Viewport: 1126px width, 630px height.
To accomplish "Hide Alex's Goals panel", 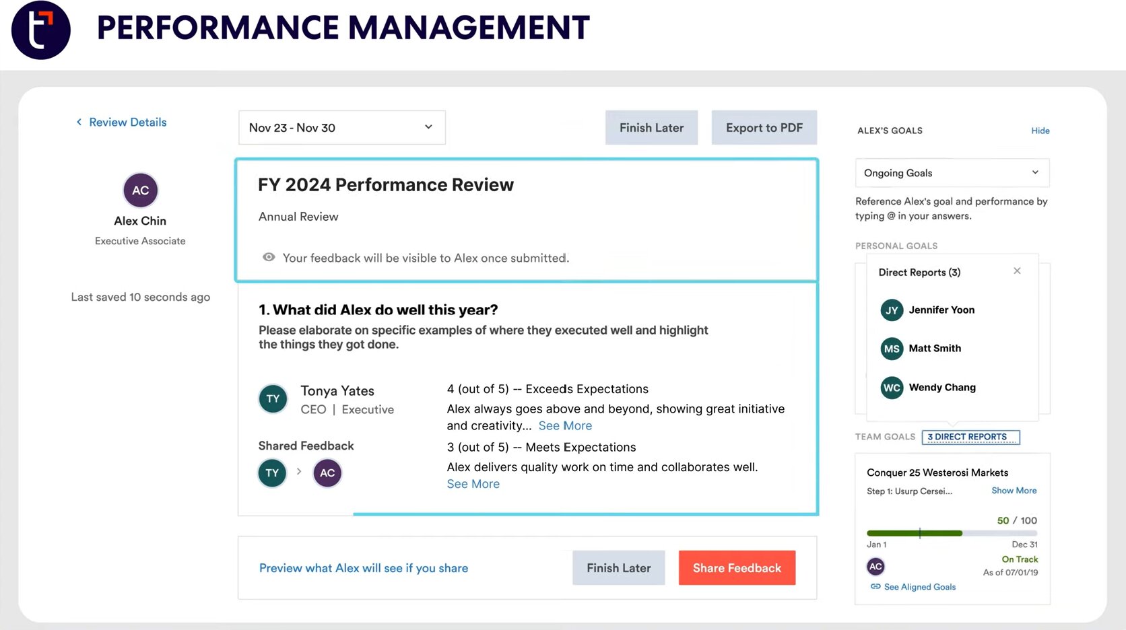I will [x=1040, y=131].
